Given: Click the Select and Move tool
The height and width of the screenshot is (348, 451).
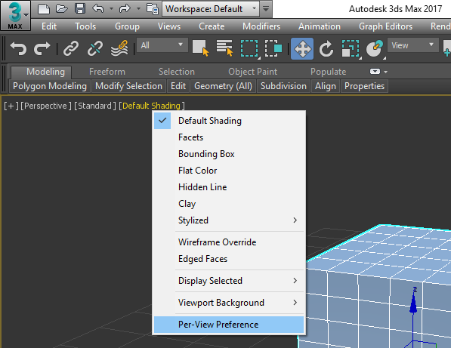Looking at the screenshot, I should (x=302, y=48).
